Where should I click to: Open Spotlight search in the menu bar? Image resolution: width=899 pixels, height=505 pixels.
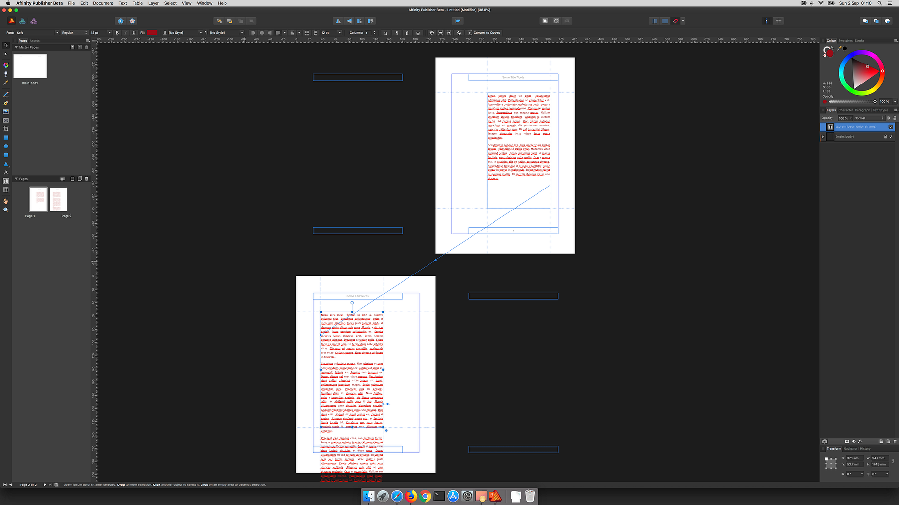[880, 3]
